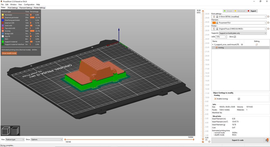Click the editing icon for the STL object

click(x=257, y=45)
